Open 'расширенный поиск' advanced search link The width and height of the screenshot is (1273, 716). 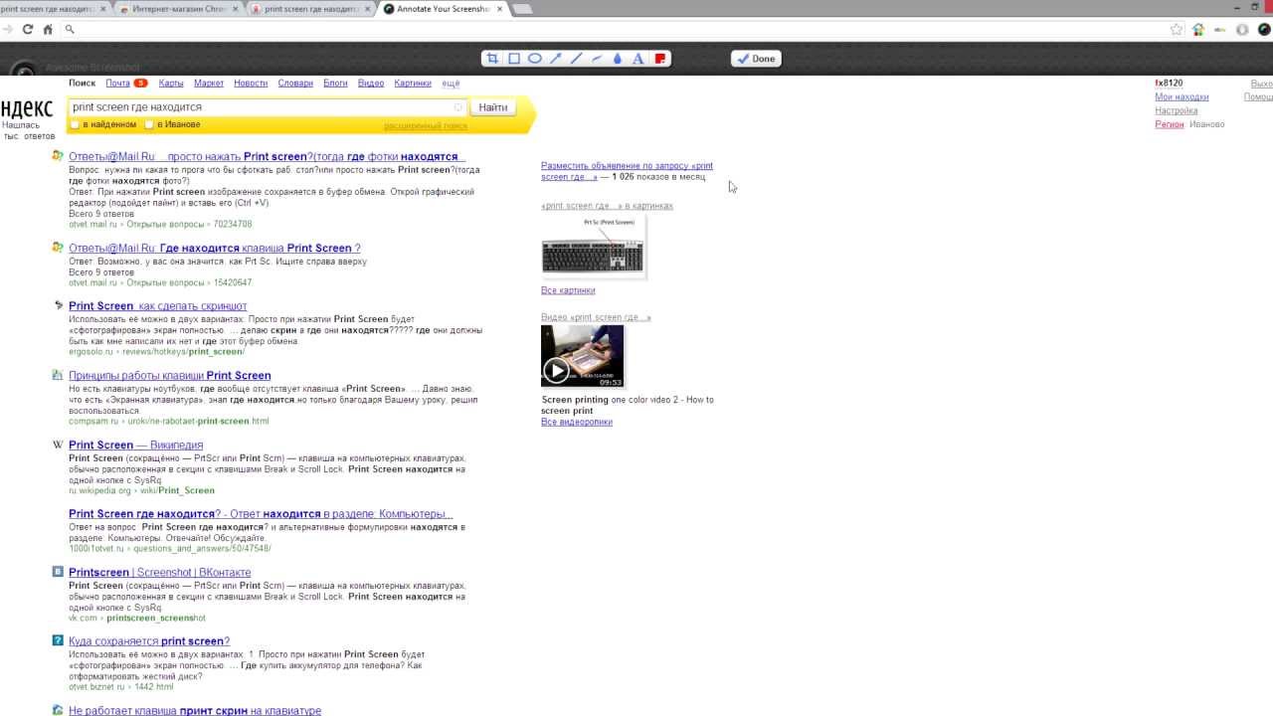pyautogui.click(x=426, y=126)
